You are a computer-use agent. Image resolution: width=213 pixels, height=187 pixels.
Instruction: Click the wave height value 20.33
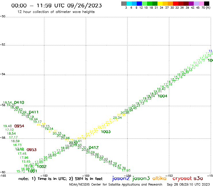point(57,133)
